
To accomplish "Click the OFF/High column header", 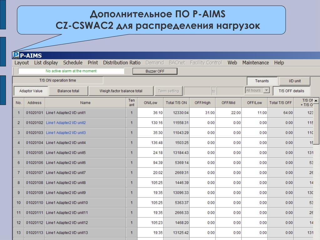I will (202, 103).
